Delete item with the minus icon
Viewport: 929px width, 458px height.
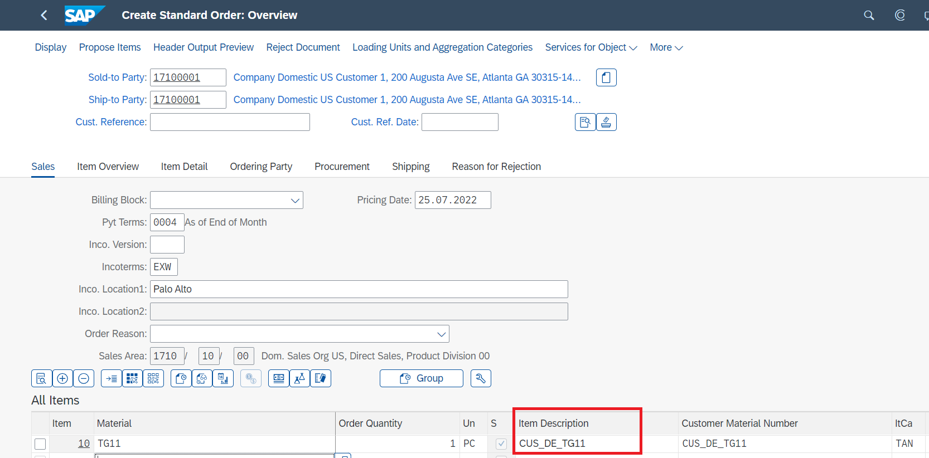pos(84,378)
